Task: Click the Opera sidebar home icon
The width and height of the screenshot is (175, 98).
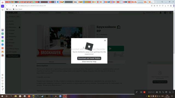Action: [2, 6]
